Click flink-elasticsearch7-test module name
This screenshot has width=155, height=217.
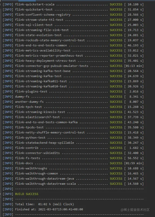pyautogui.click(x=37, y=117)
